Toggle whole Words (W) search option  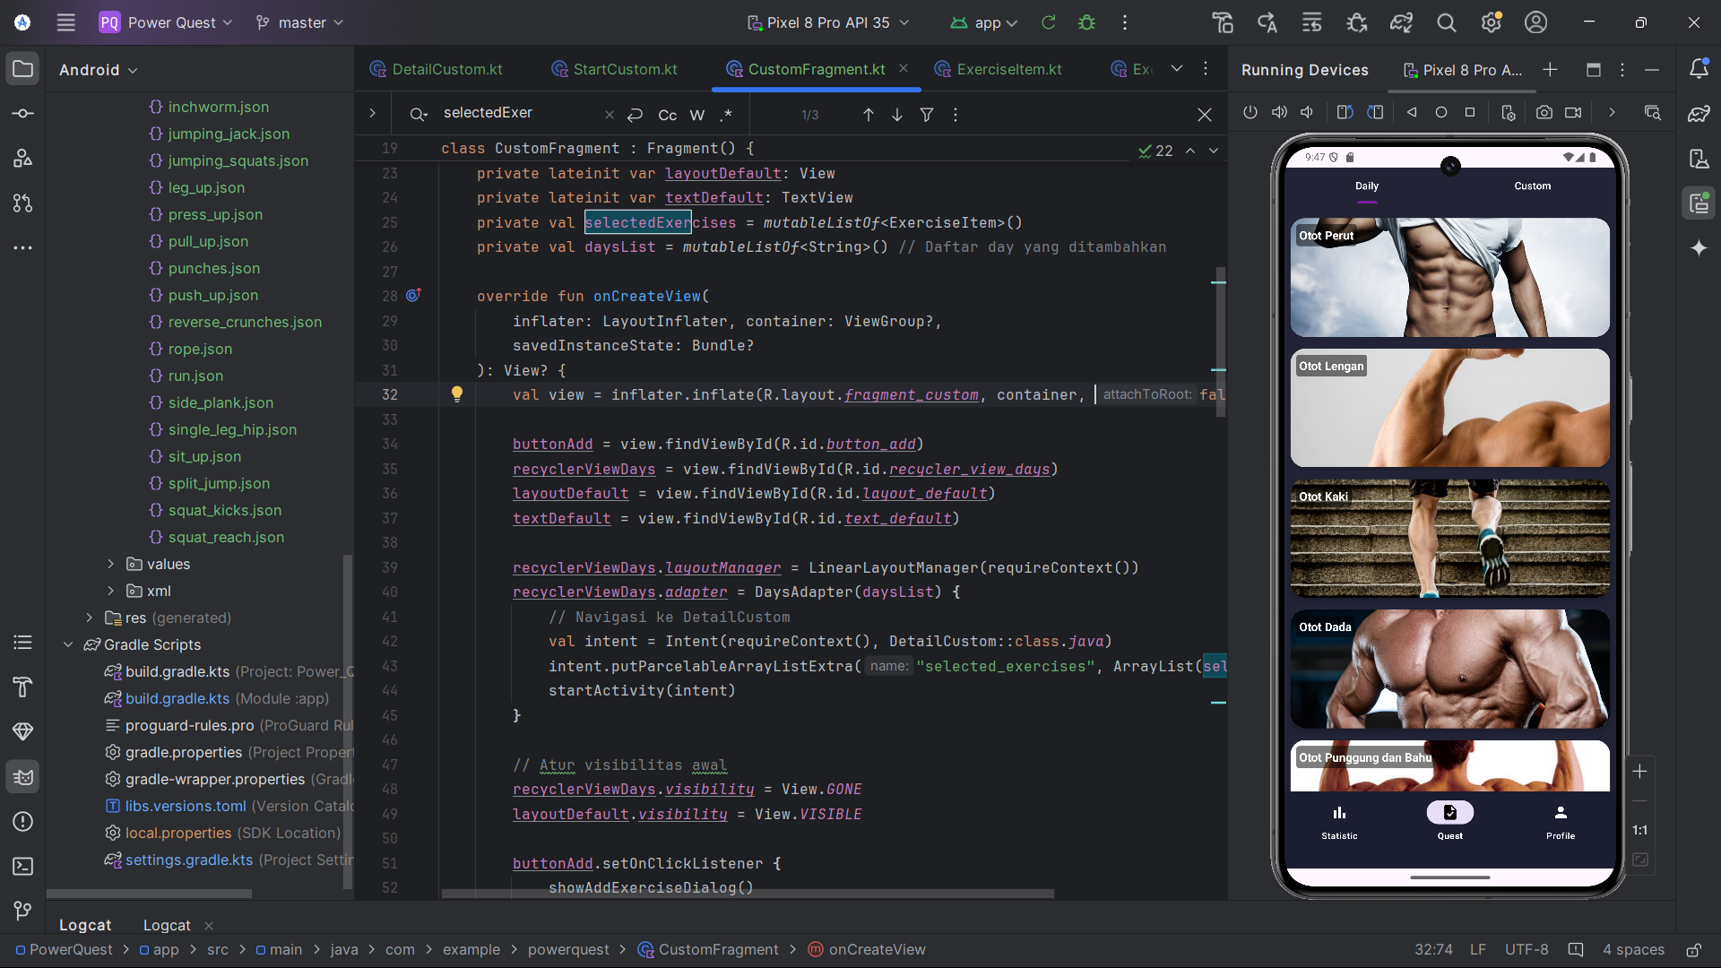tap(697, 115)
